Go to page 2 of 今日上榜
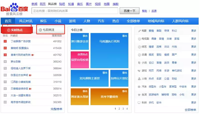Screen dimensions: 201x115 tap(119, 109)
